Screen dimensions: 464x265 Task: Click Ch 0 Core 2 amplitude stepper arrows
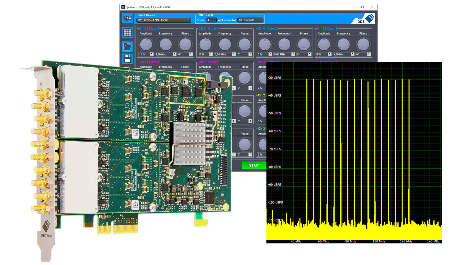pos(270,54)
